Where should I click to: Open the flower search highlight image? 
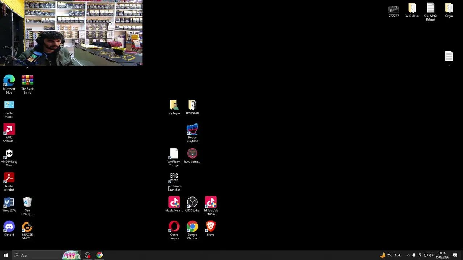click(71, 255)
